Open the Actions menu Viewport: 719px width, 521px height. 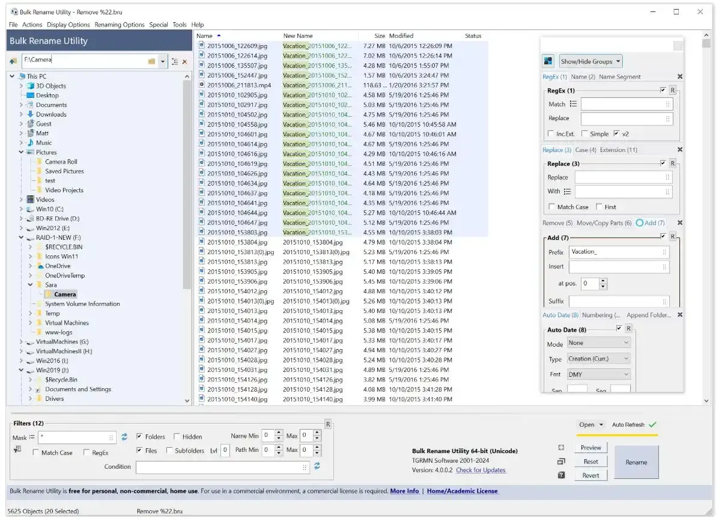tap(32, 25)
